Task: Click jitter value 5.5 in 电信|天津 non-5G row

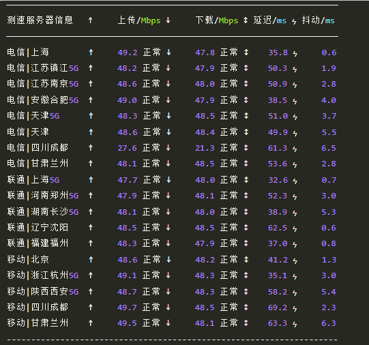Action: 329,132
